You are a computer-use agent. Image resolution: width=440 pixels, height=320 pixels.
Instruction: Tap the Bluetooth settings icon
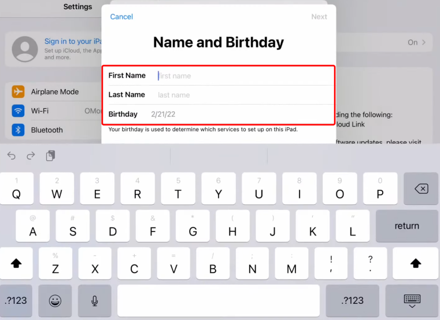pyautogui.click(x=18, y=130)
